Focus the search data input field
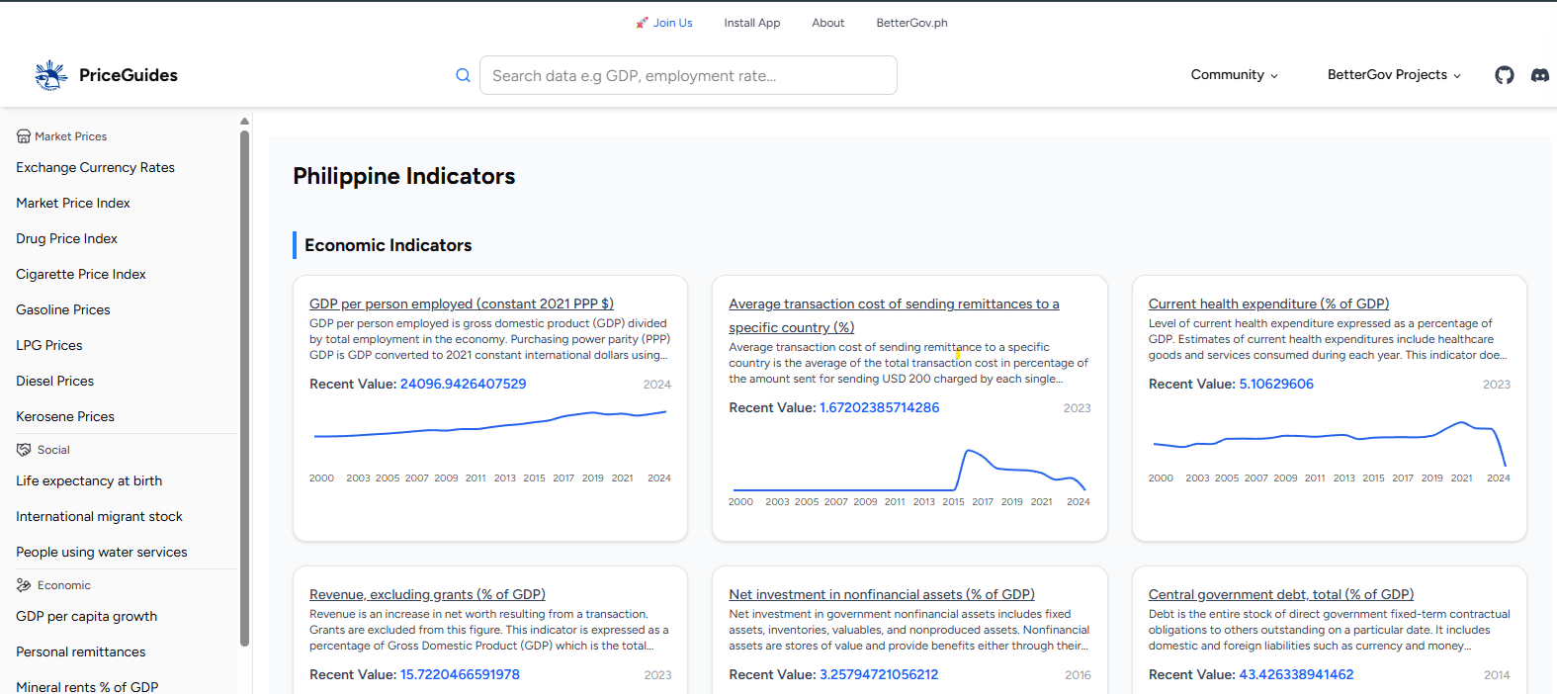The width and height of the screenshot is (1557, 694). (x=688, y=75)
